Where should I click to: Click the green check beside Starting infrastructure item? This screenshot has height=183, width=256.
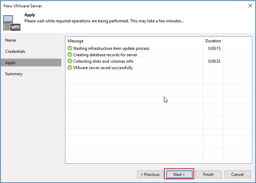point(70,48)
